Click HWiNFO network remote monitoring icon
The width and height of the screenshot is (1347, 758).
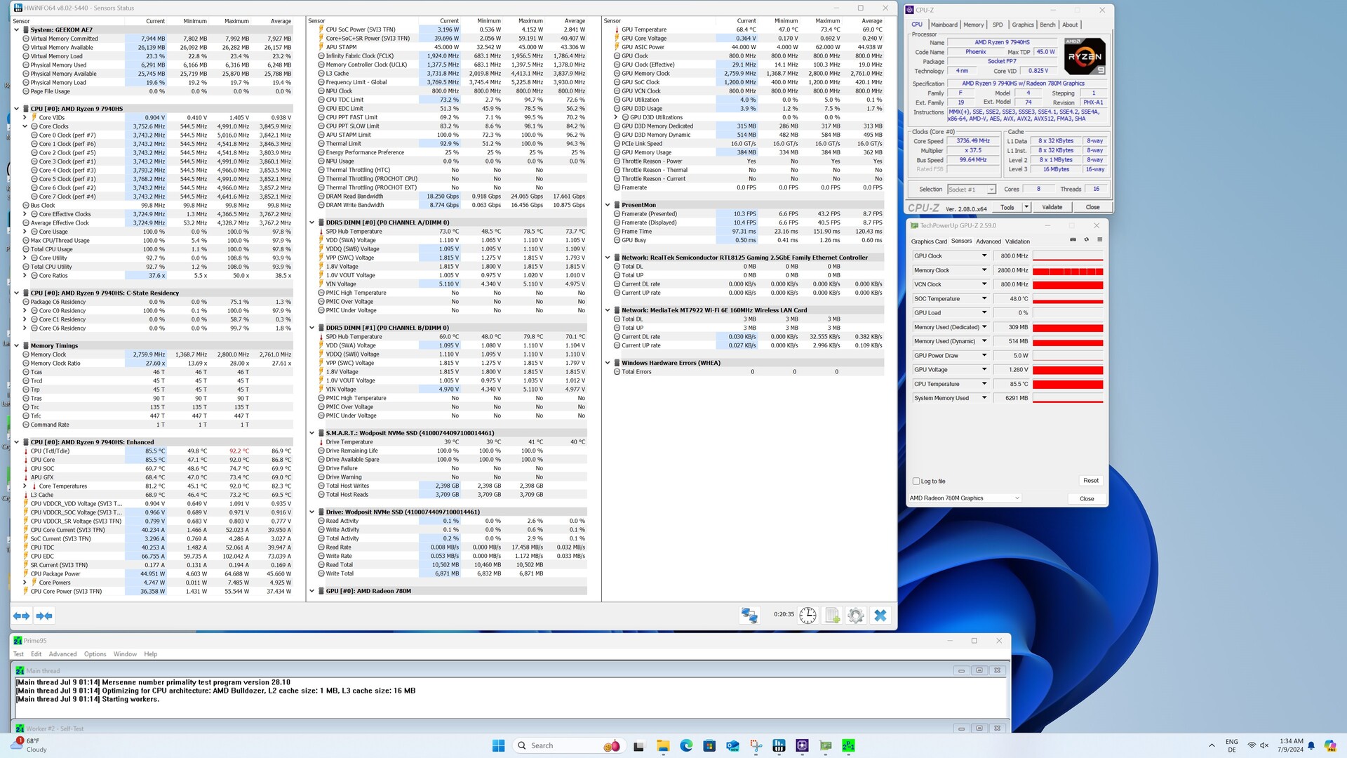(749, 616)
